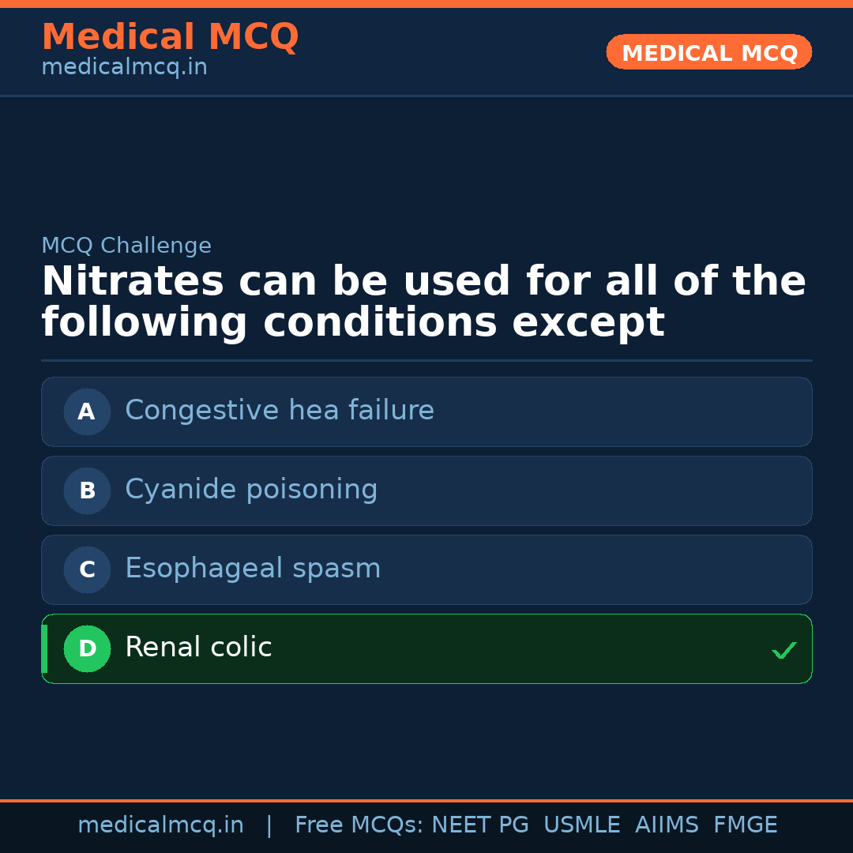853x853 pixels.
Task: Click the USMLE footer label
Action: click(x=581, y=825)
